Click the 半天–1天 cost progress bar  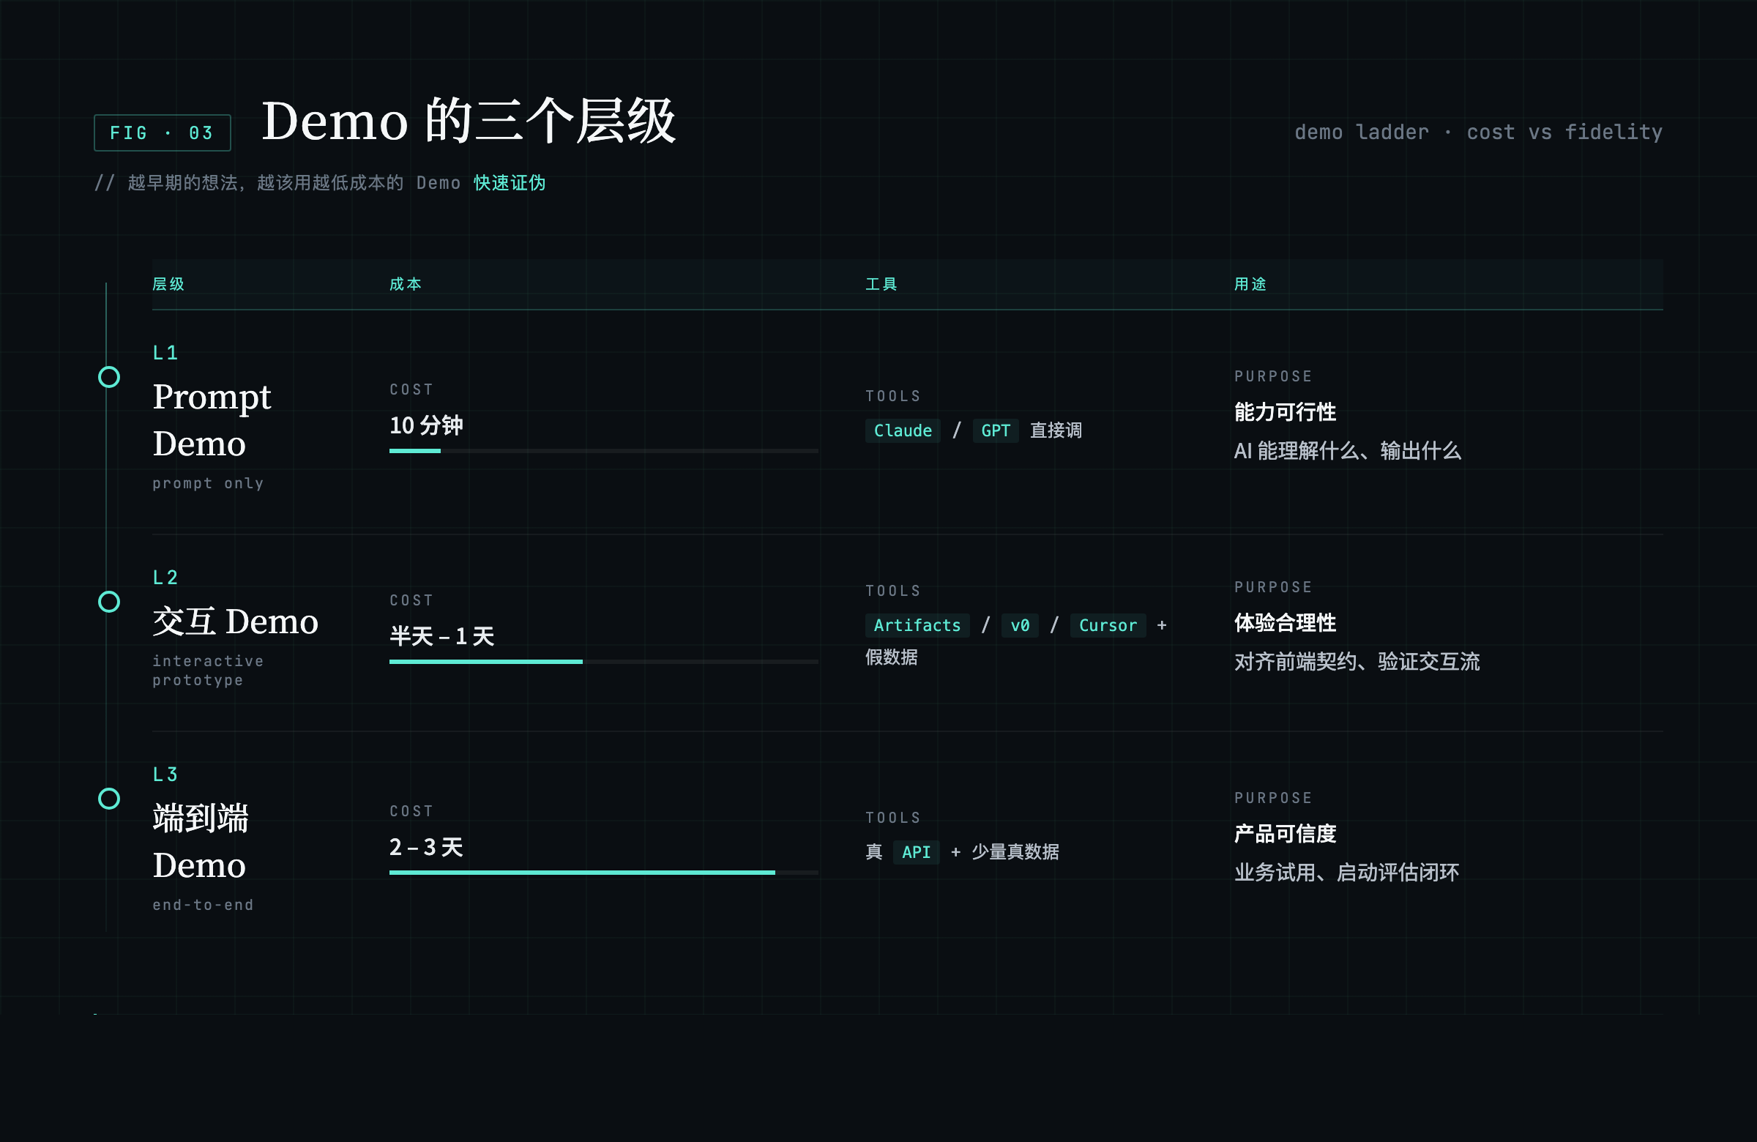(603, 662)
